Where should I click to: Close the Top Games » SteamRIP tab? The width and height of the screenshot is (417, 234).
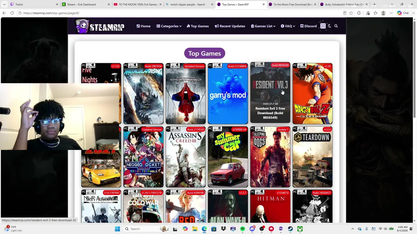click(264, 5)
